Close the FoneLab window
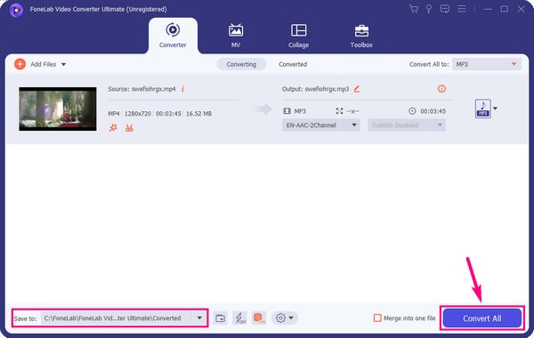The image size is (534, 338). (x=521, y=9)
